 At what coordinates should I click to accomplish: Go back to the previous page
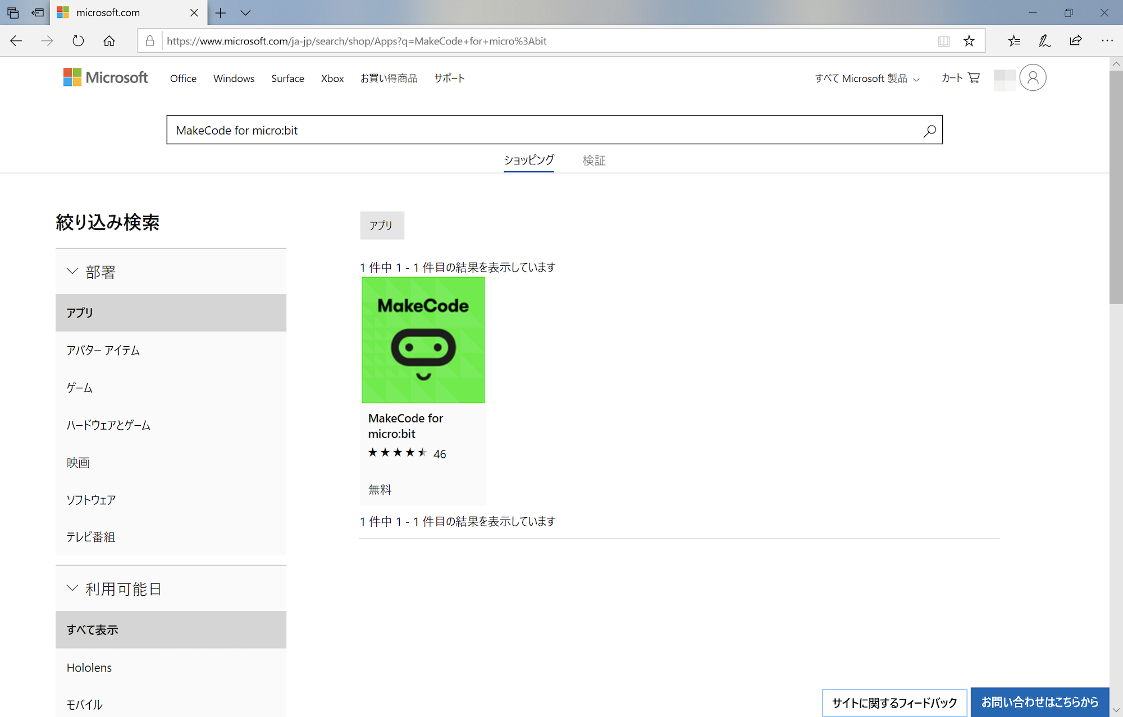[x=16, y=41]
